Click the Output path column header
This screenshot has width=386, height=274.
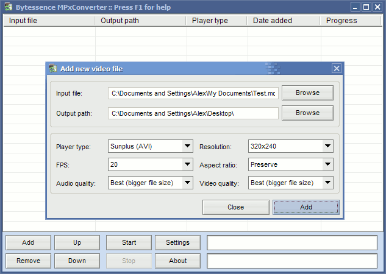[140, 21]
